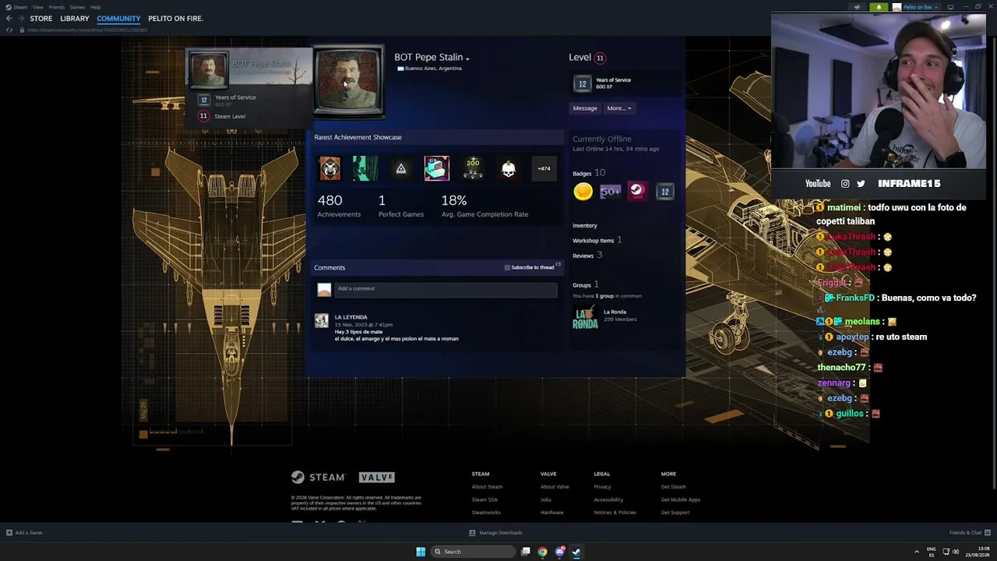Click the large profile avatar picture

coord(348,81)
